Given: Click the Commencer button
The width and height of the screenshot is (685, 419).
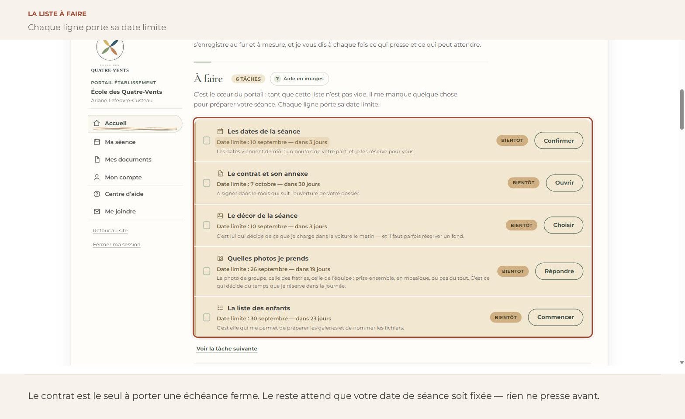Looking at the screenshot, I should click(x=556, y=317).
